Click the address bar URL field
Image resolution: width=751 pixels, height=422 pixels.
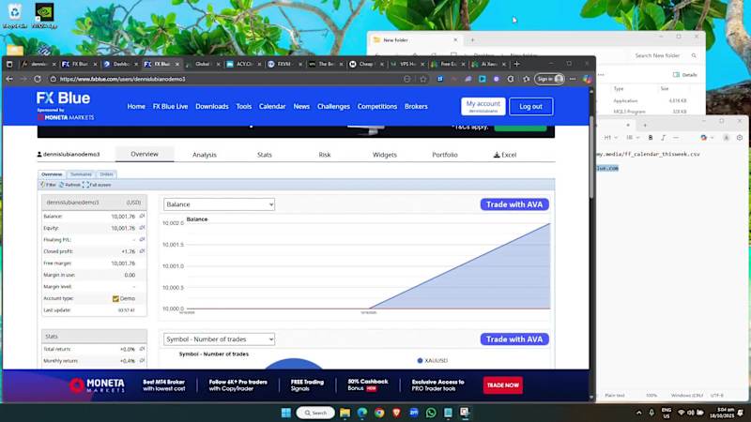click(x=225, y=79)
